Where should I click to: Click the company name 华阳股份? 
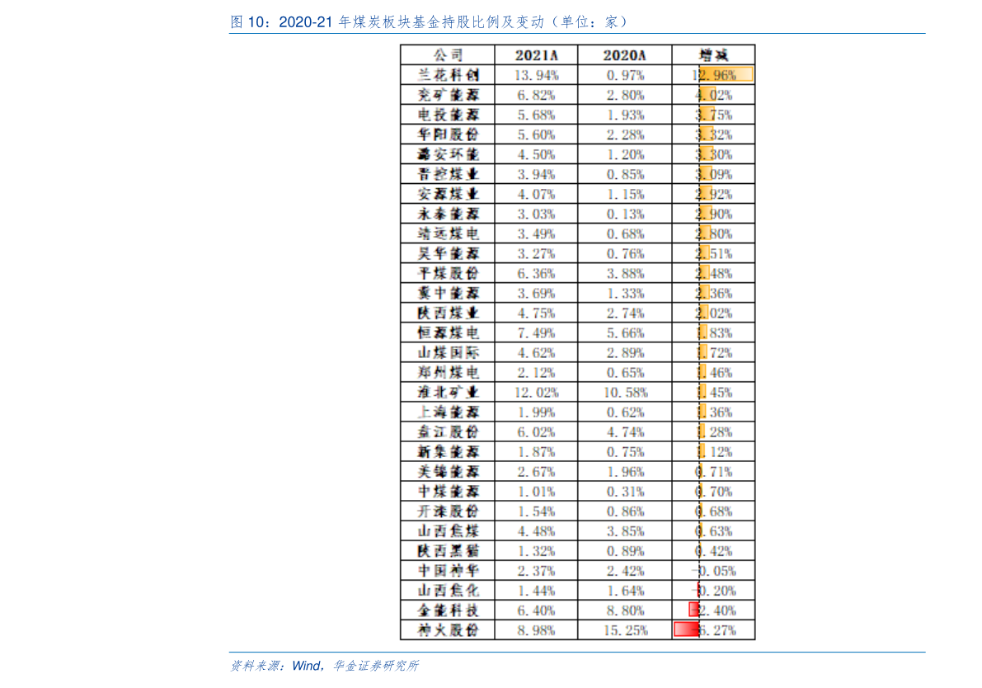click(448, 134)
